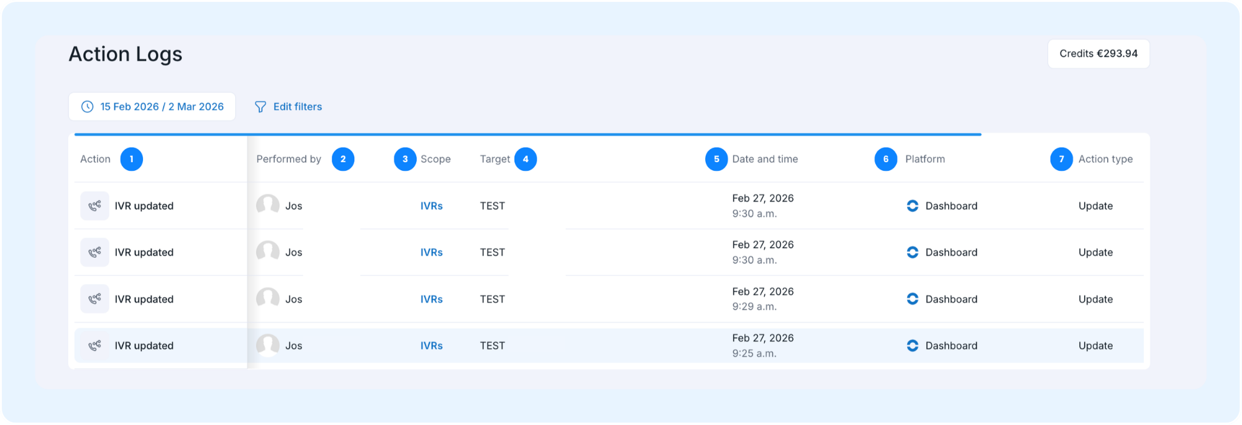This screenshot has height=425, width=1242.
Task: Click the Dashboard platform icon in first row
Action: 912,206
